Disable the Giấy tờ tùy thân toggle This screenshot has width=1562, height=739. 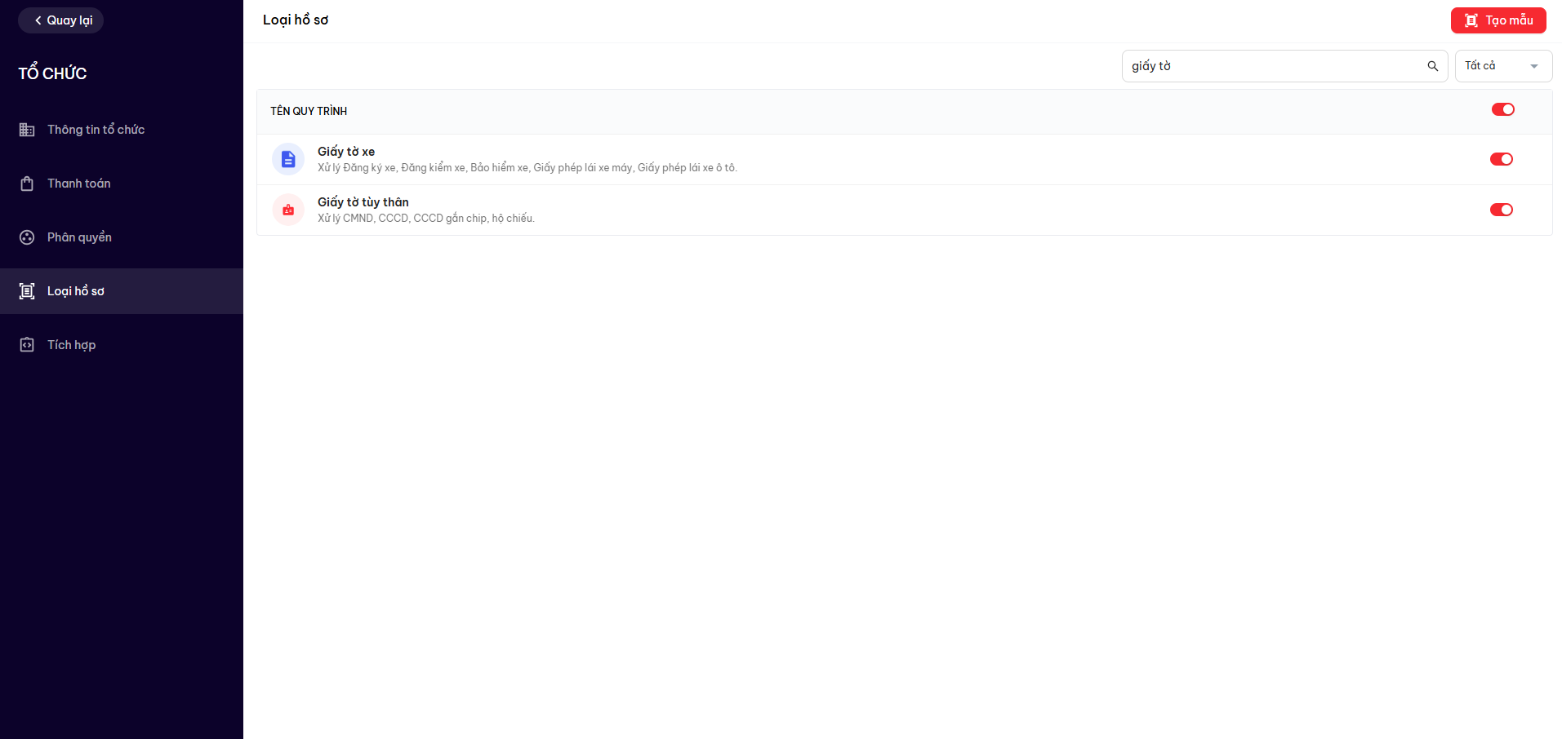coord(1502,210)
